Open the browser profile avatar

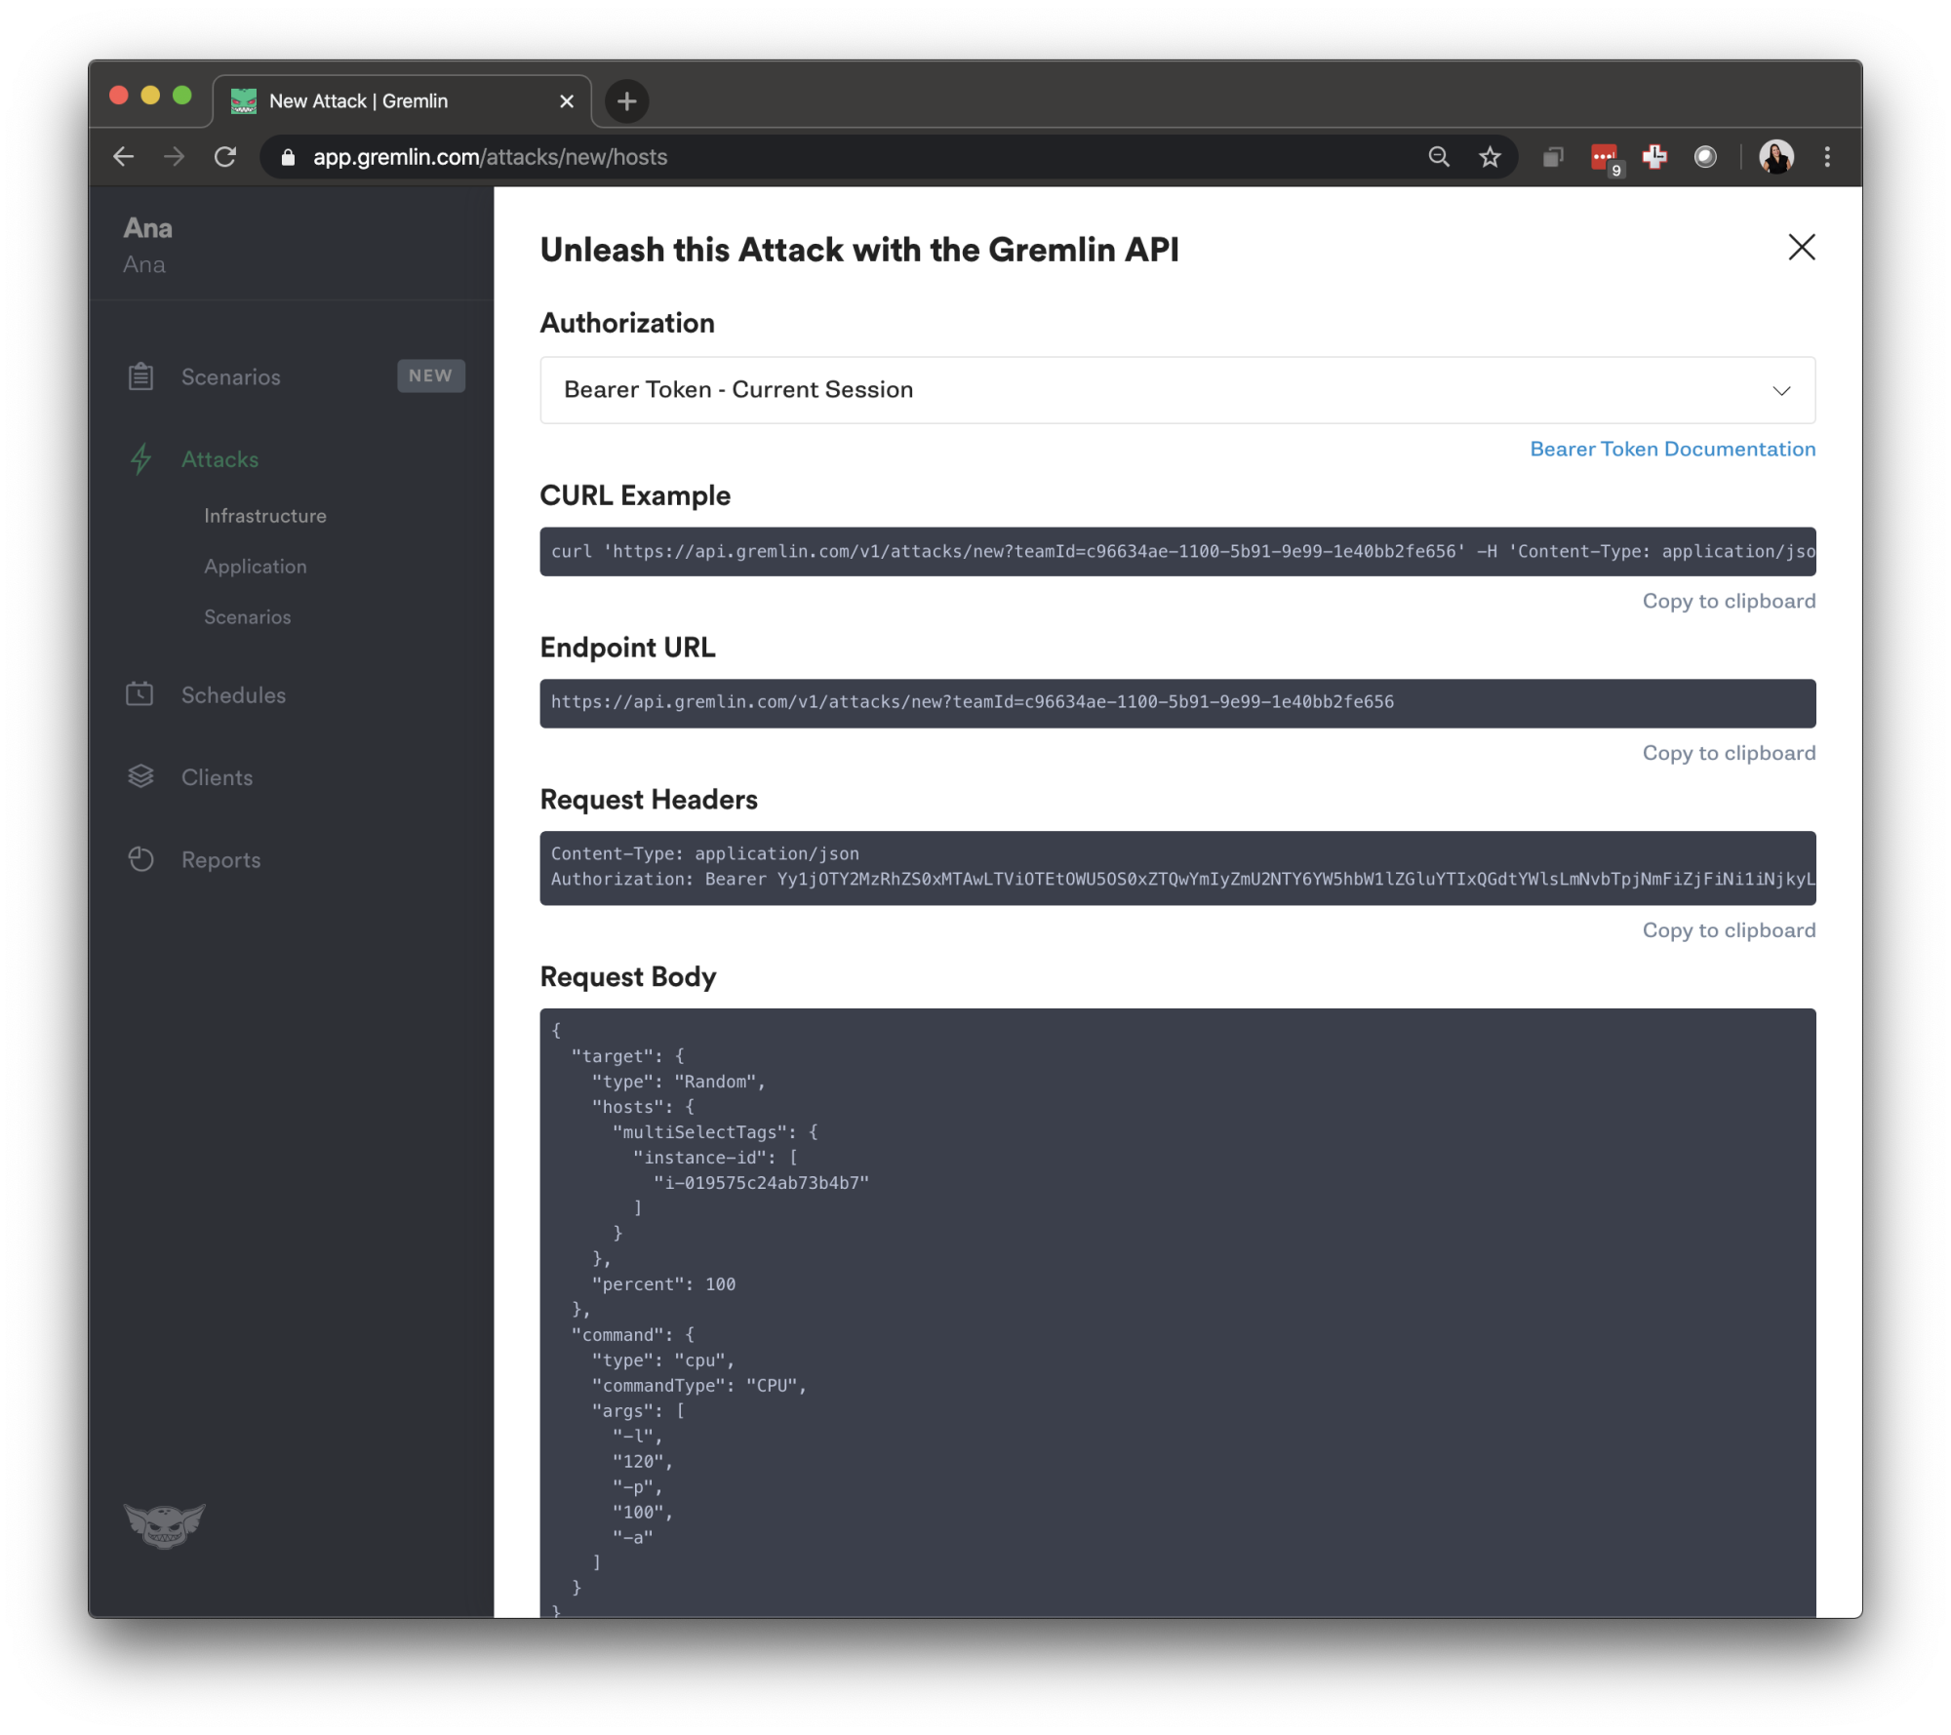[x=1777, y=156]
